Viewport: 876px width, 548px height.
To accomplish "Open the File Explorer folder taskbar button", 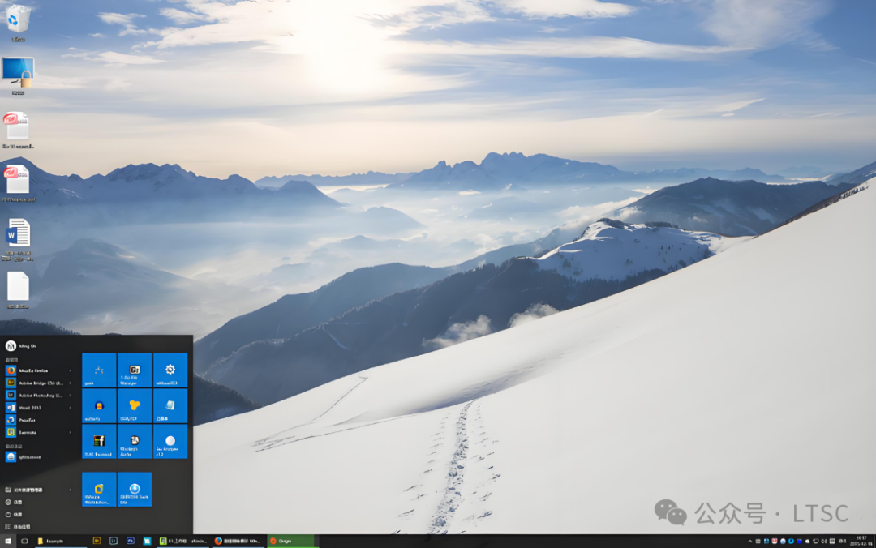I will (60, 541).
